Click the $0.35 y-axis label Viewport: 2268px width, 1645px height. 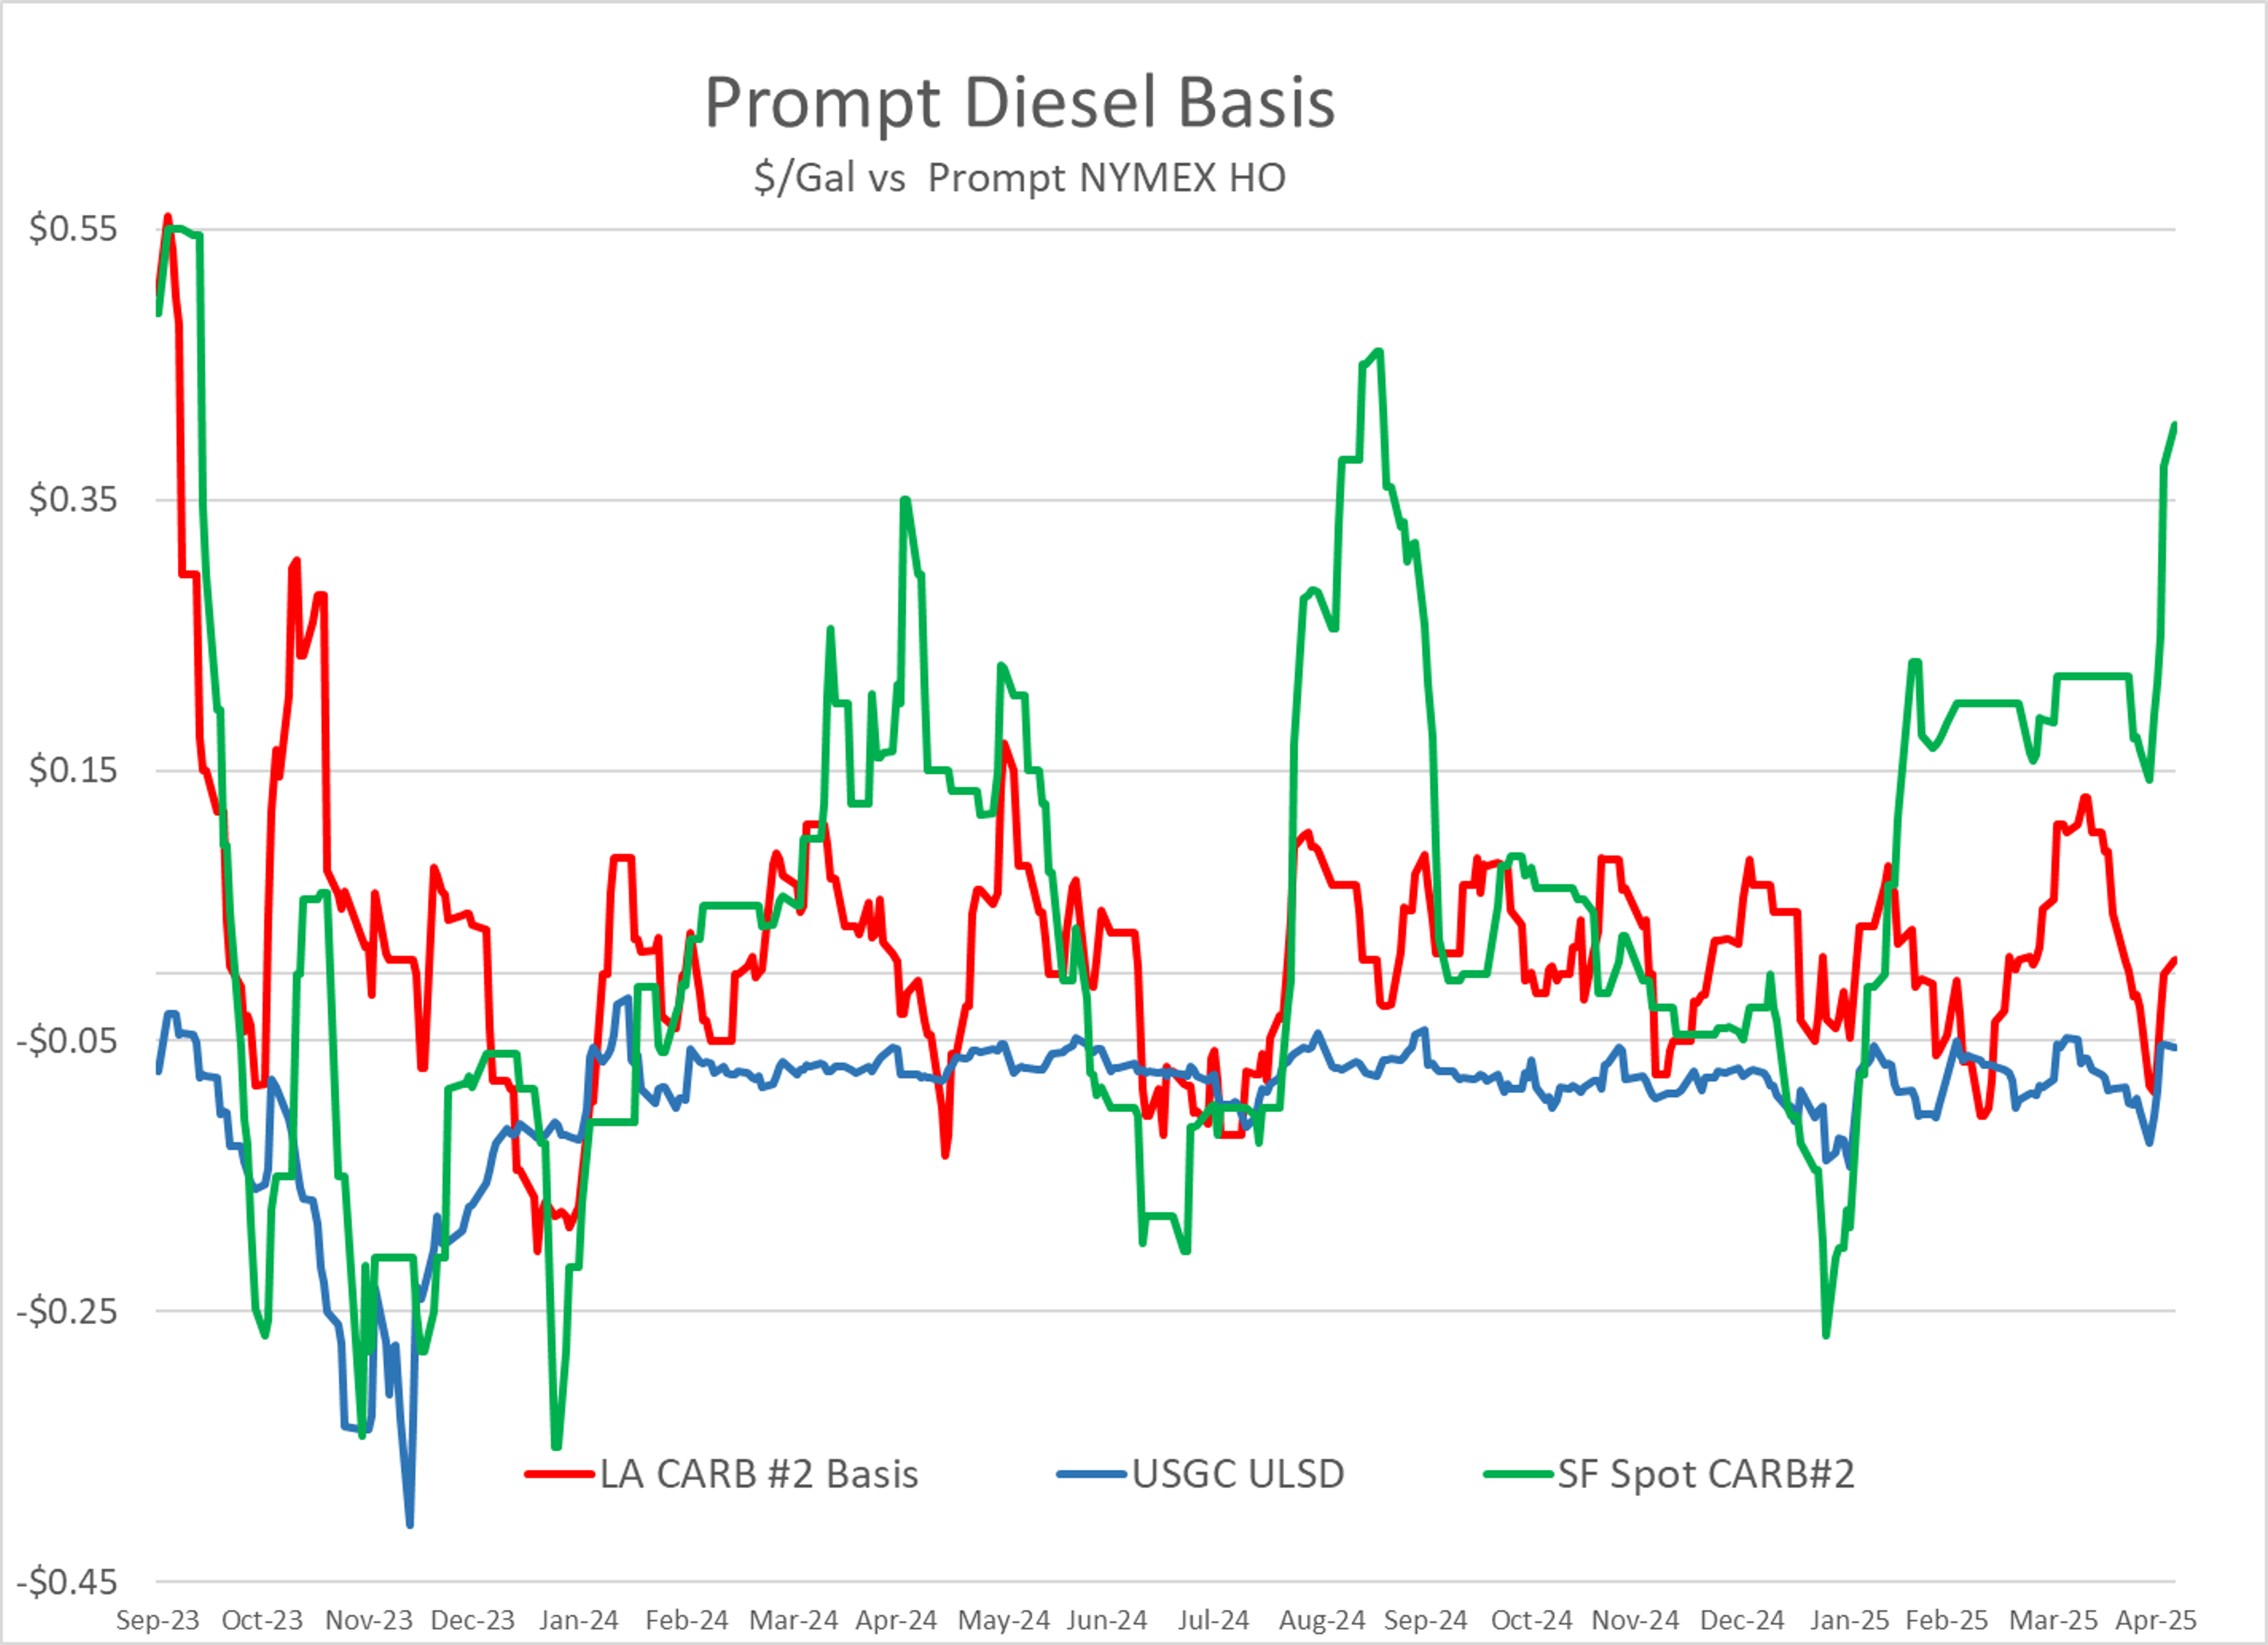click(73, 499)
